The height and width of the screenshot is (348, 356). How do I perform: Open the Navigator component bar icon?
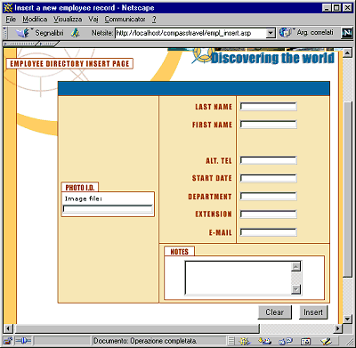click(x=244, y=342)
